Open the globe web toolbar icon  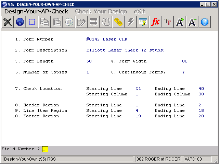click(x=20, y=22)
